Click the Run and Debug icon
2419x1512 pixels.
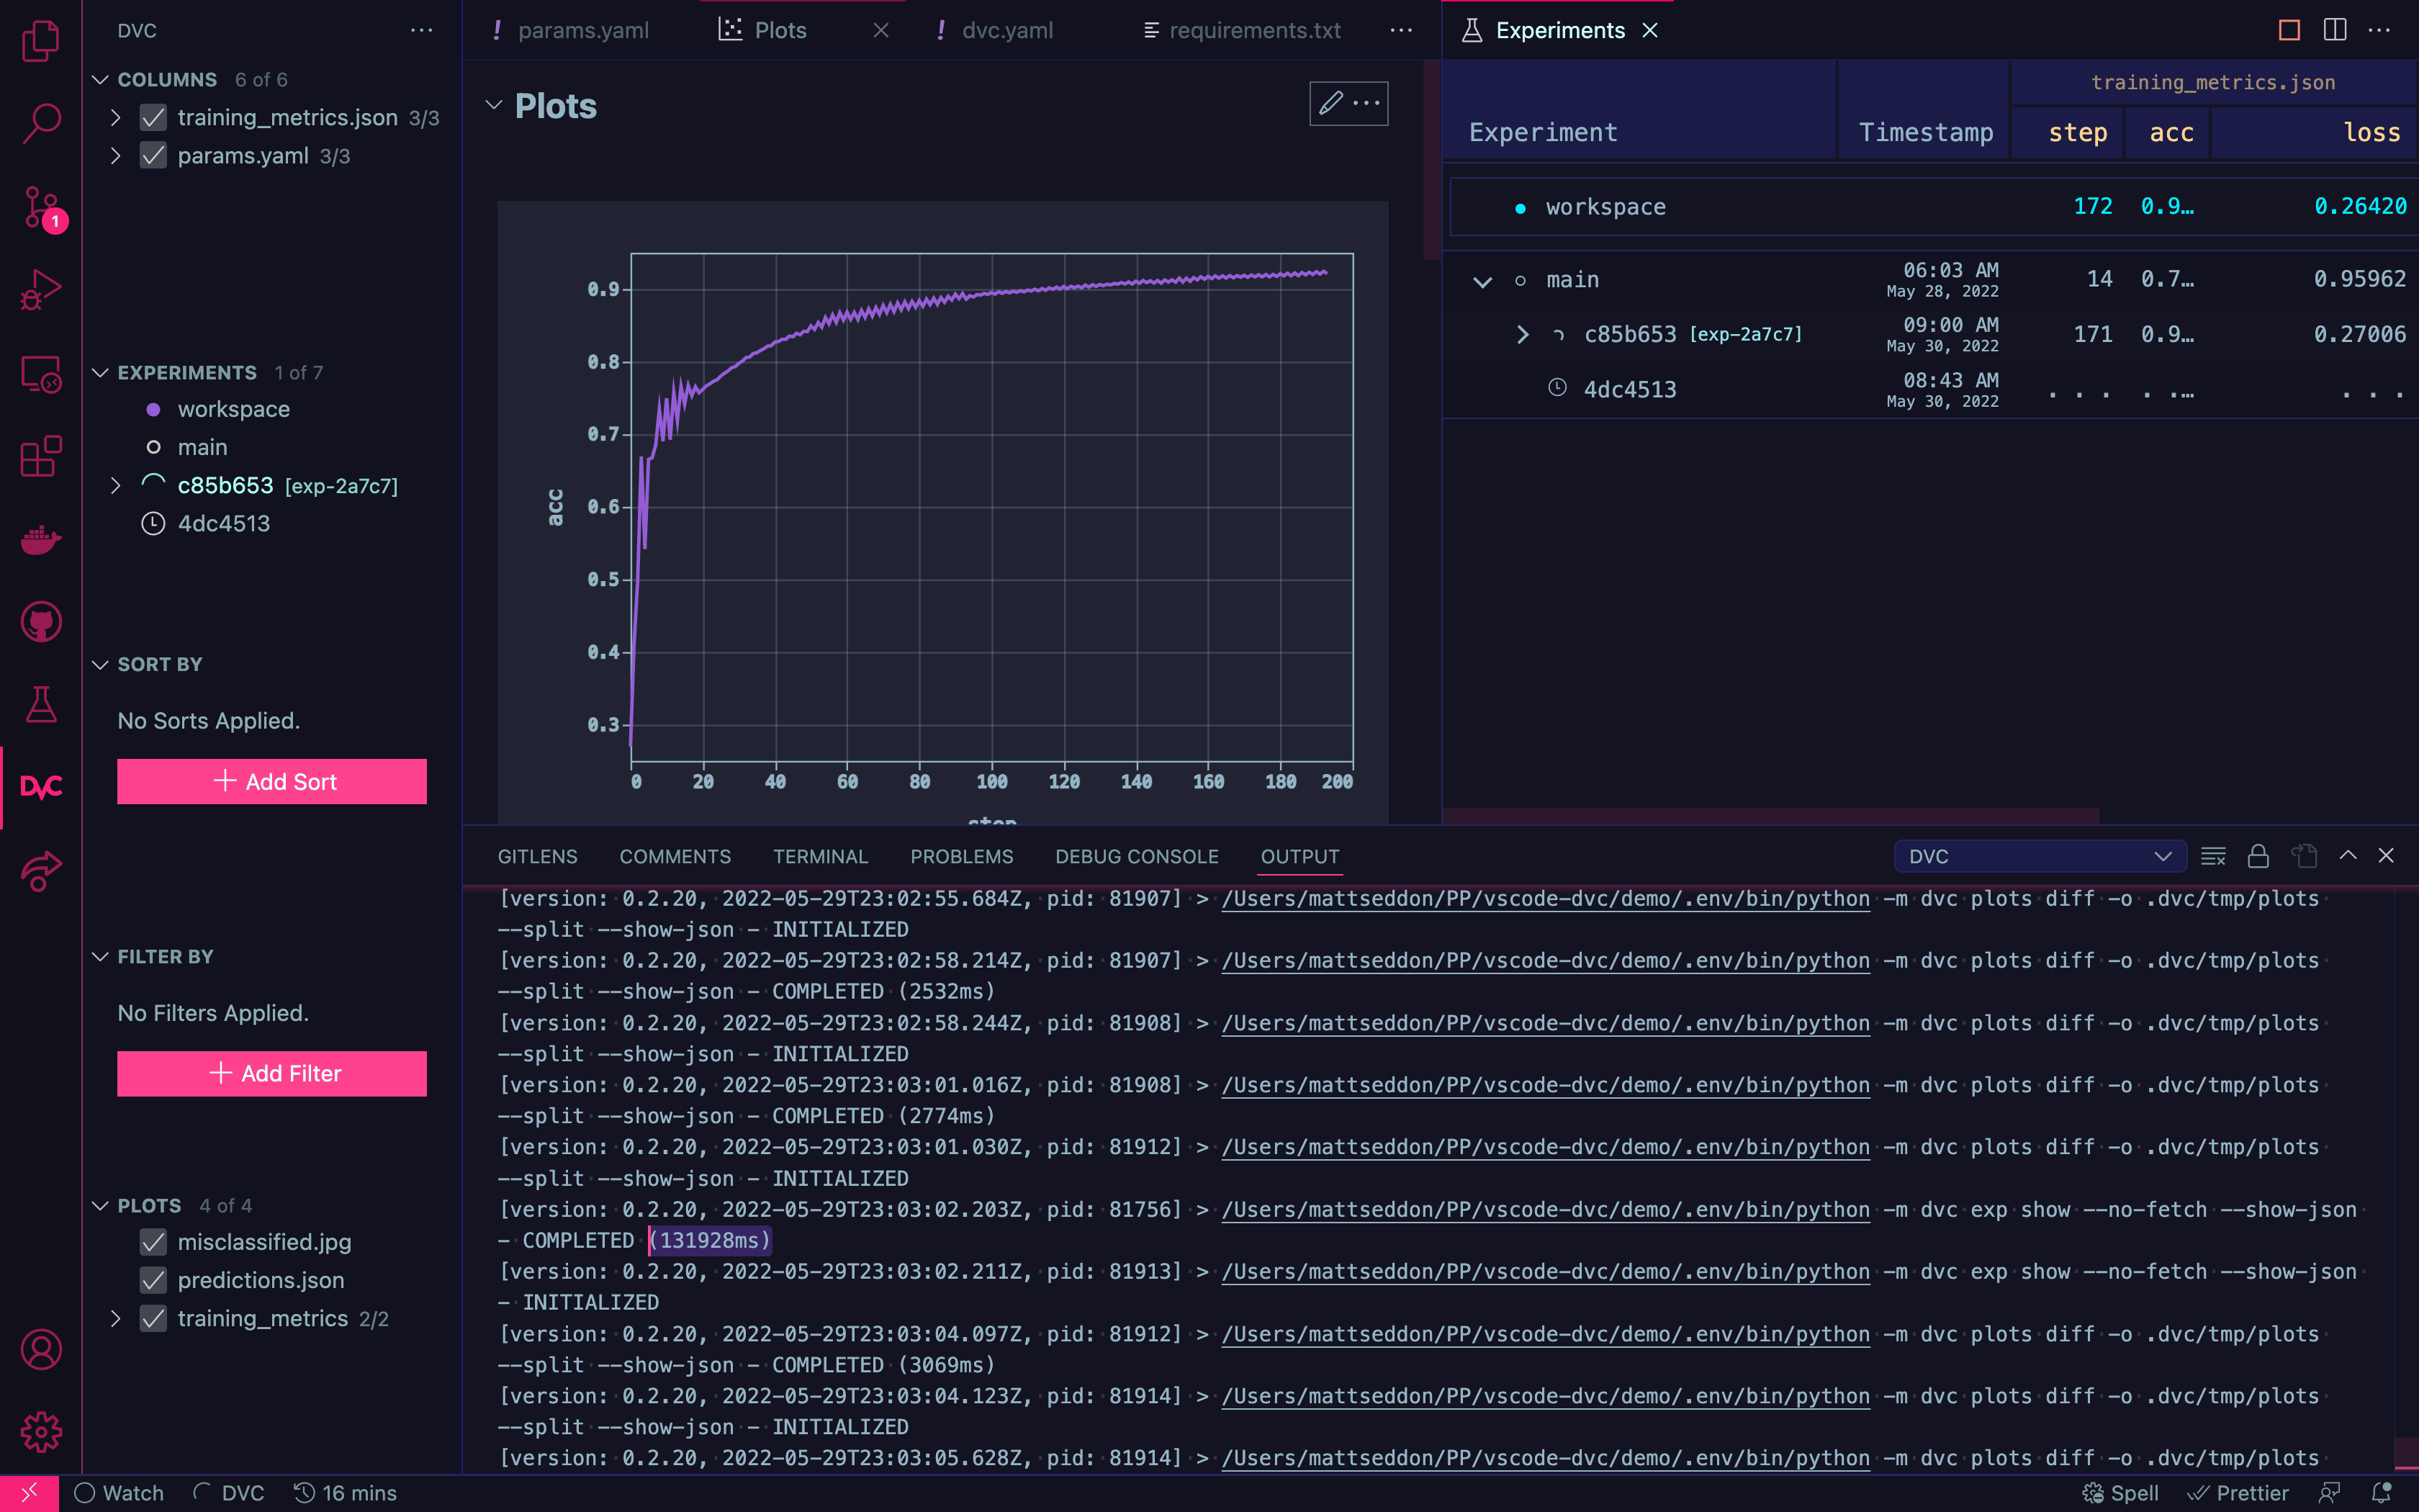(x=41, y=291)
